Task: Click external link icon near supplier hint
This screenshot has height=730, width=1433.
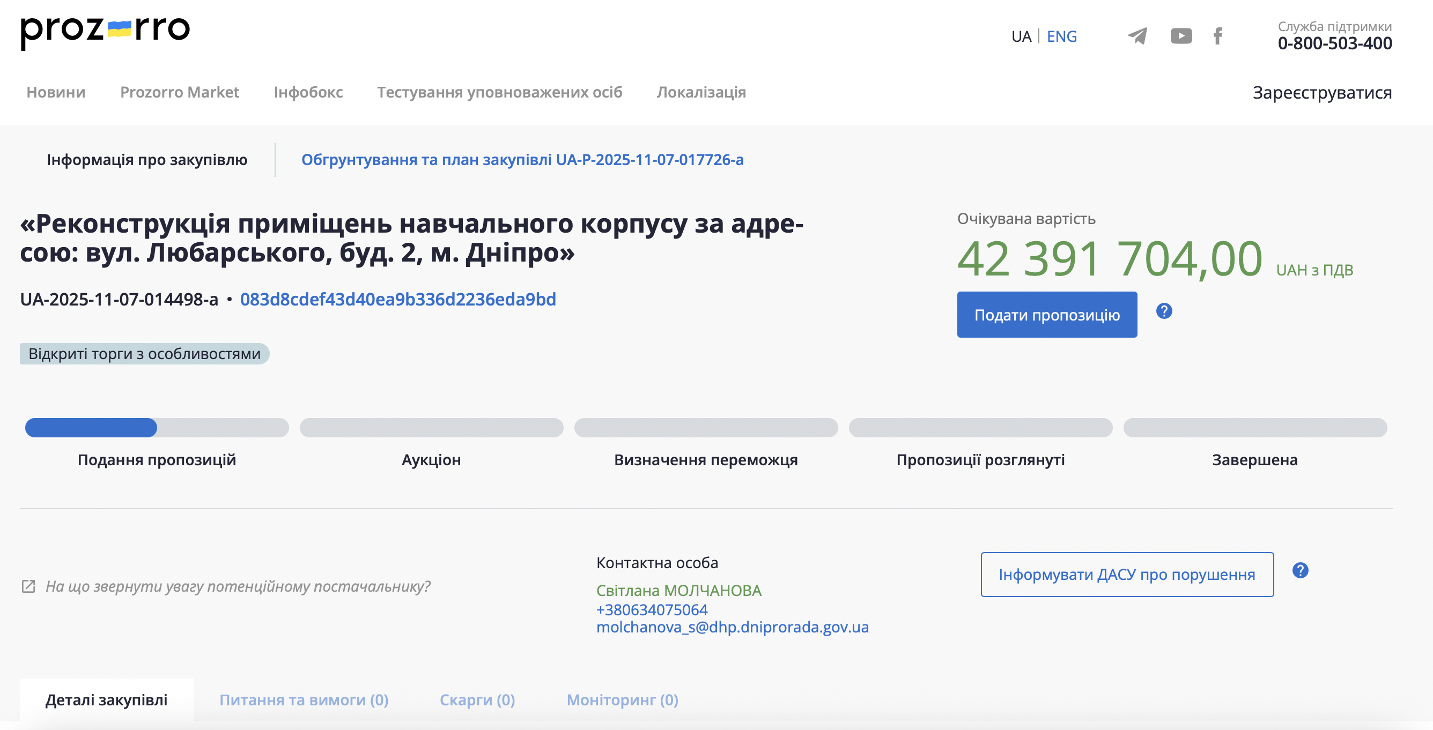Action: [x=28, y=586]
